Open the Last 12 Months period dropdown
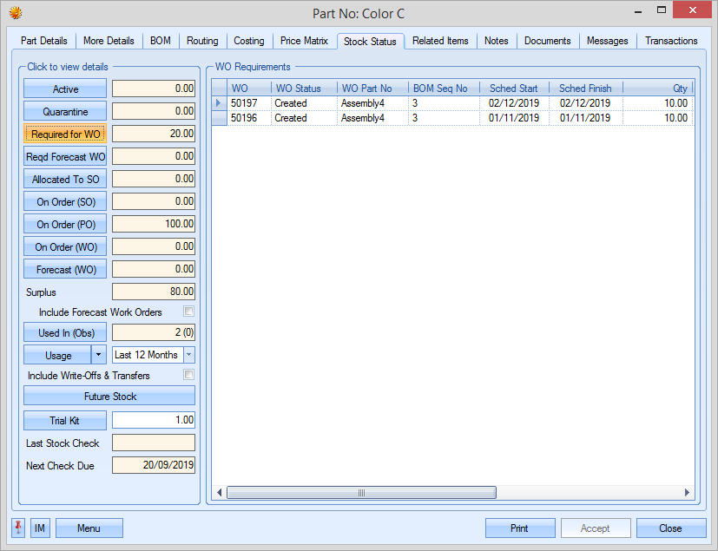 point(189,355)
